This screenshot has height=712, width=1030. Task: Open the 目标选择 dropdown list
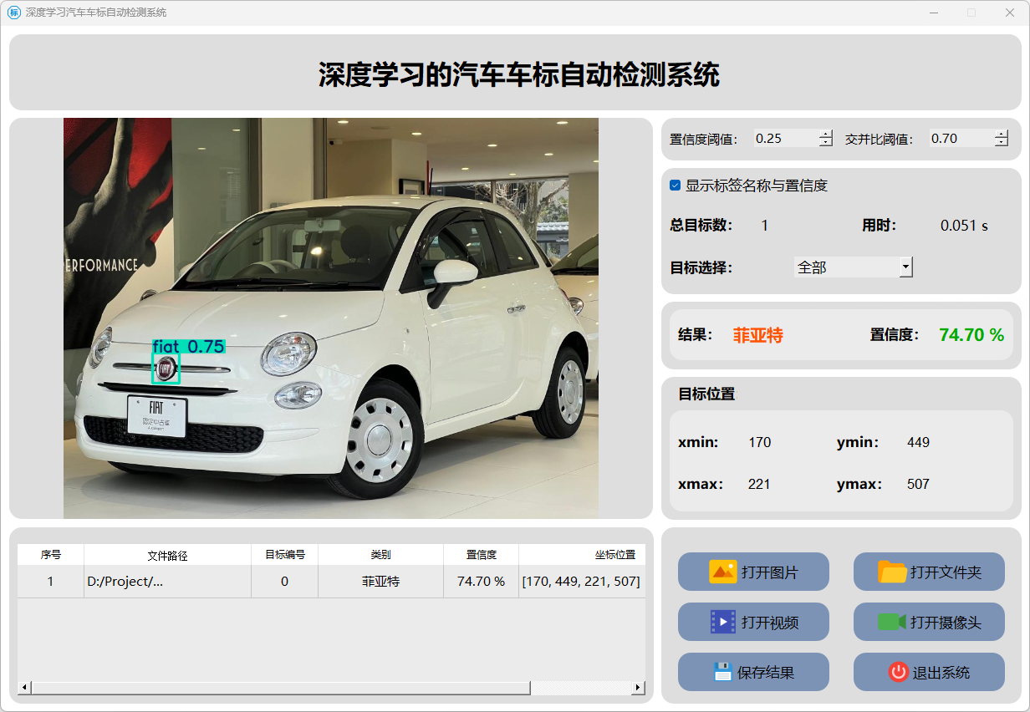click(905, 267)
